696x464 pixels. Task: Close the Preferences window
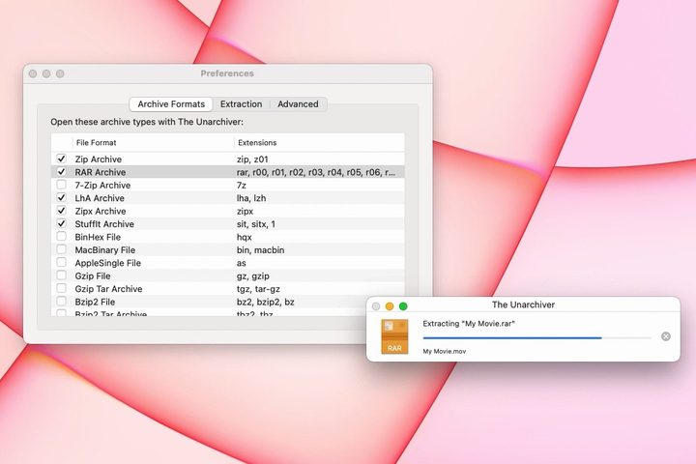pyautogui.click(x=32, y=73)
